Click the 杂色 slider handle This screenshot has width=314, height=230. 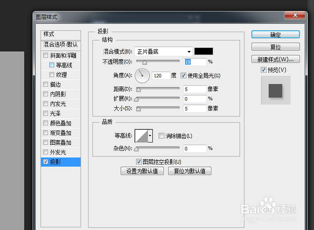pos(137,149)
